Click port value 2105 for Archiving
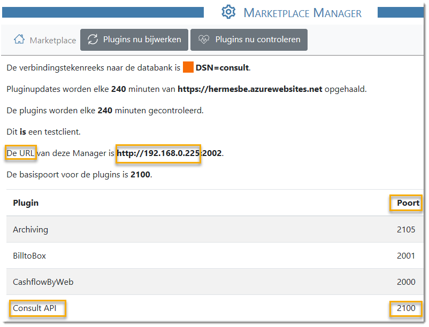The width and height of the screenshot is (429, 327). [405, 230]
